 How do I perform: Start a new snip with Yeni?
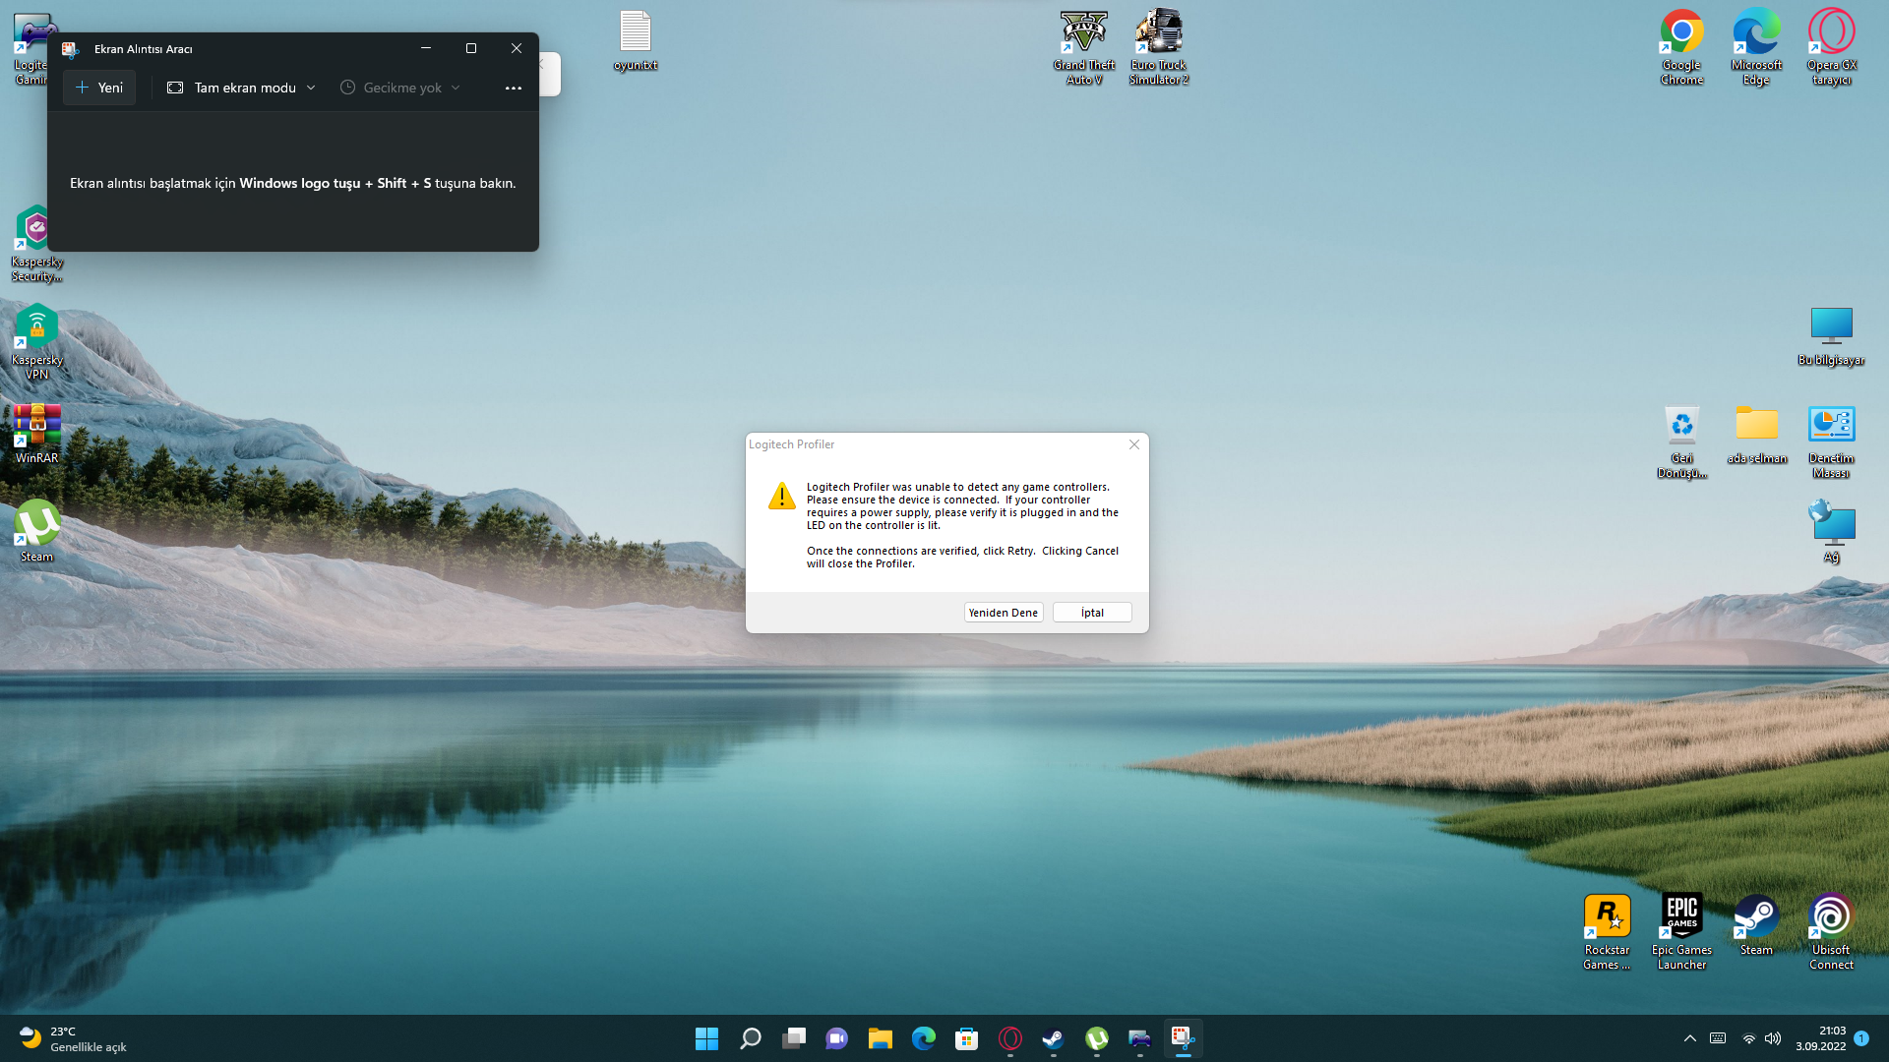coord(99,88)
